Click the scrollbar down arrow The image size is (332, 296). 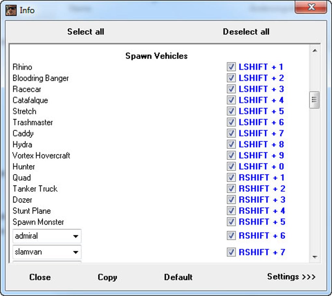pos(315,257)
